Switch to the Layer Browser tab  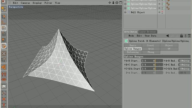click(x=148, y=32)
